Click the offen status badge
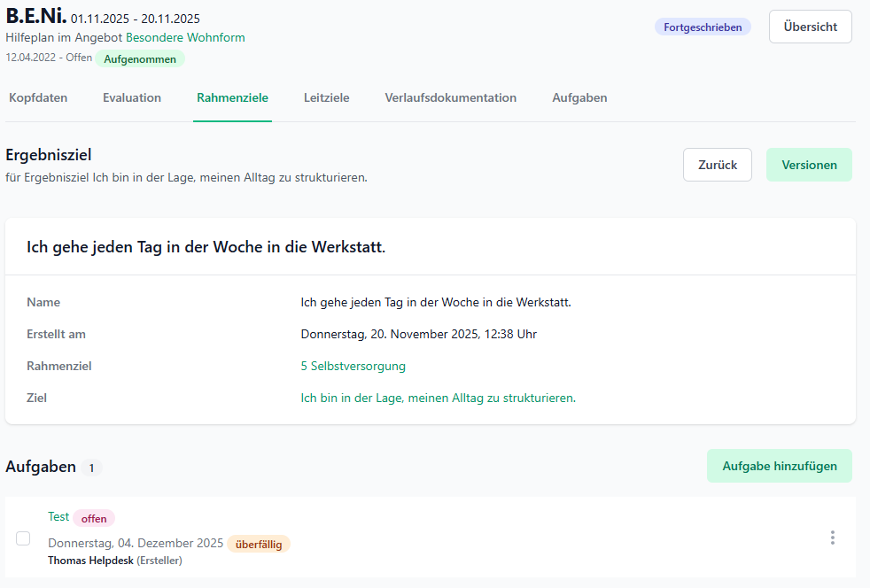 point(94,519)
